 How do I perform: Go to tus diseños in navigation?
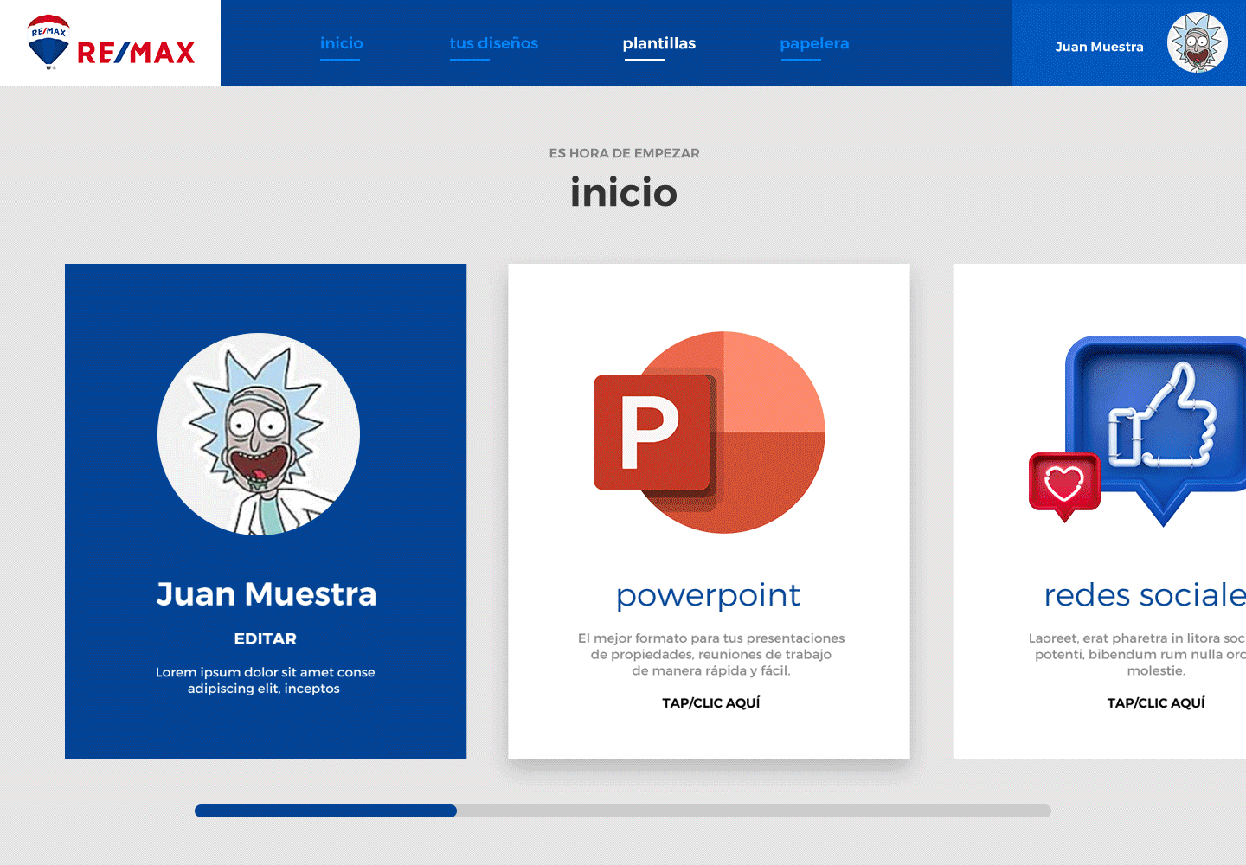tap(493, 43)
